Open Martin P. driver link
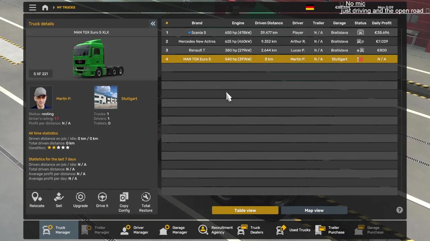This screenshot has height=241, width=430. click(64, 99)
